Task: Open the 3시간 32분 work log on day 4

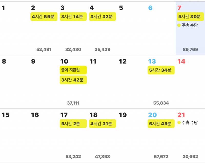Action: coord(102,17)
